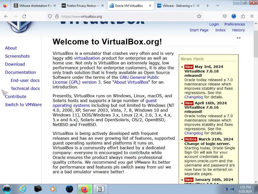Click the Firefox taskbar button

point(85,189)
